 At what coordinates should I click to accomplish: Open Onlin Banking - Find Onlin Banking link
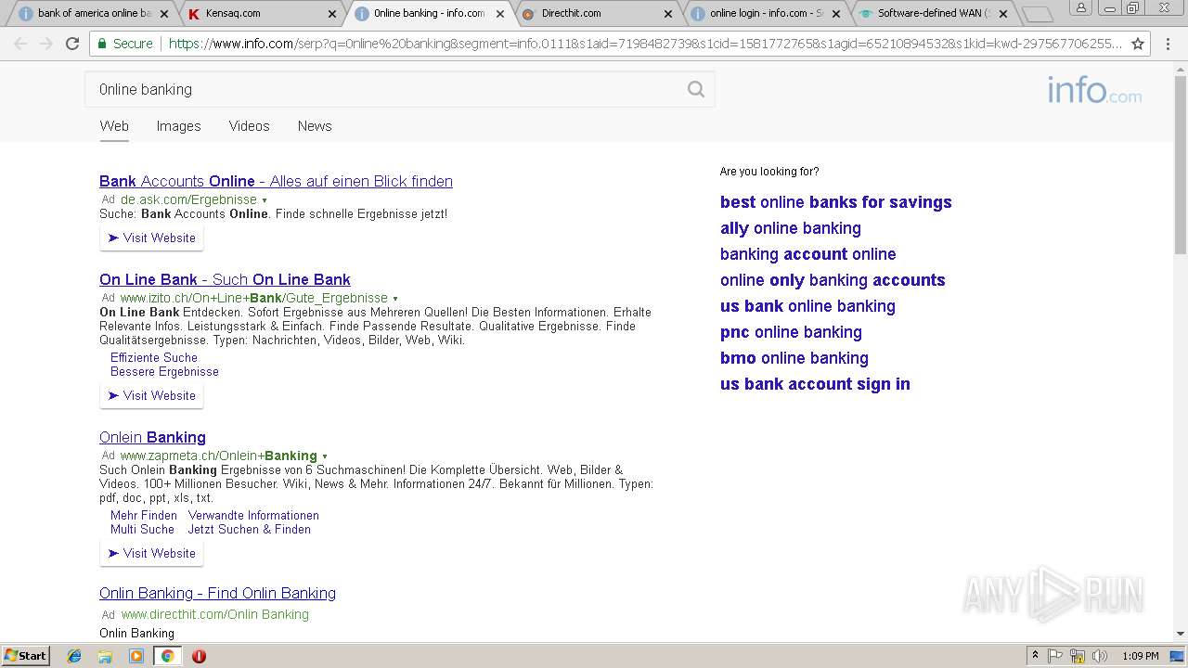point(217,593)
